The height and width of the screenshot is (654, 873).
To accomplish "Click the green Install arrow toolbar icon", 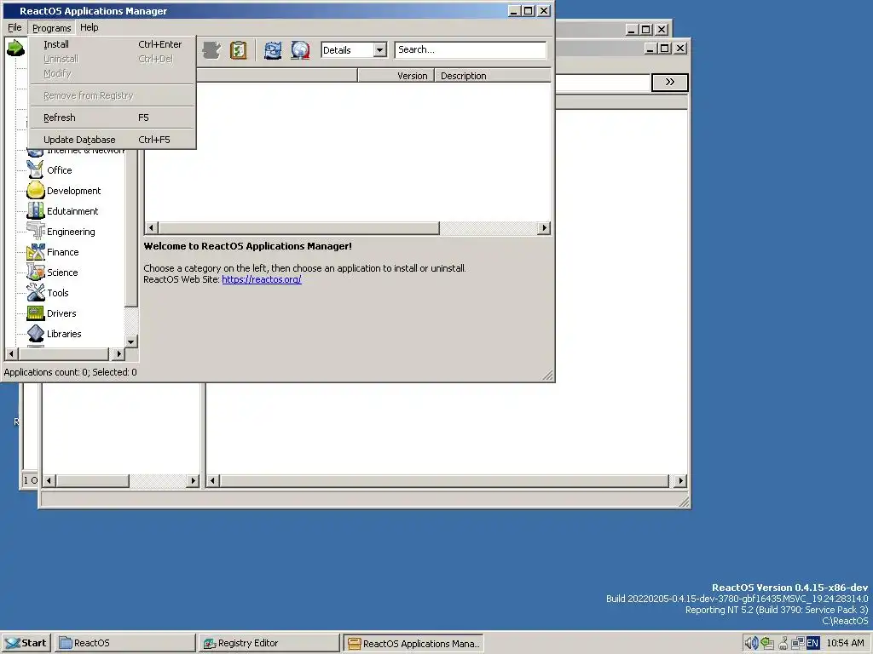I will point(15,49).
